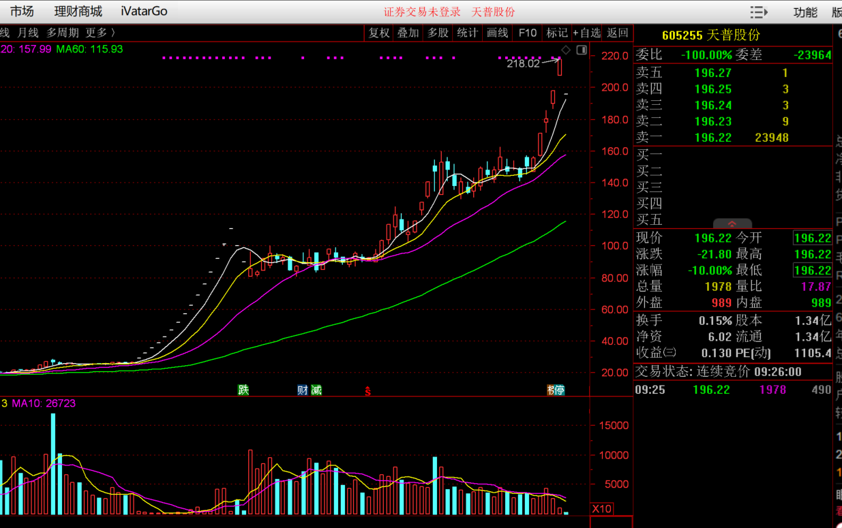Image resolution: width=842 pixels, height=528 pixels.
Task: Open the 市场 menu
Action: pos(22,12)
